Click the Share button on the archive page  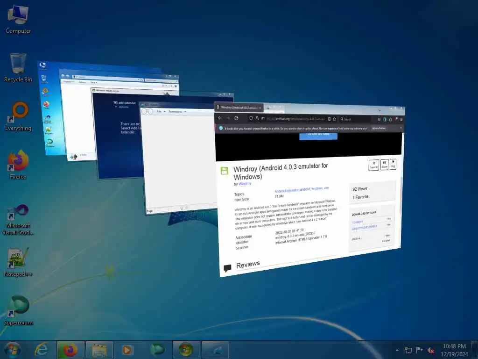(385, 164)
